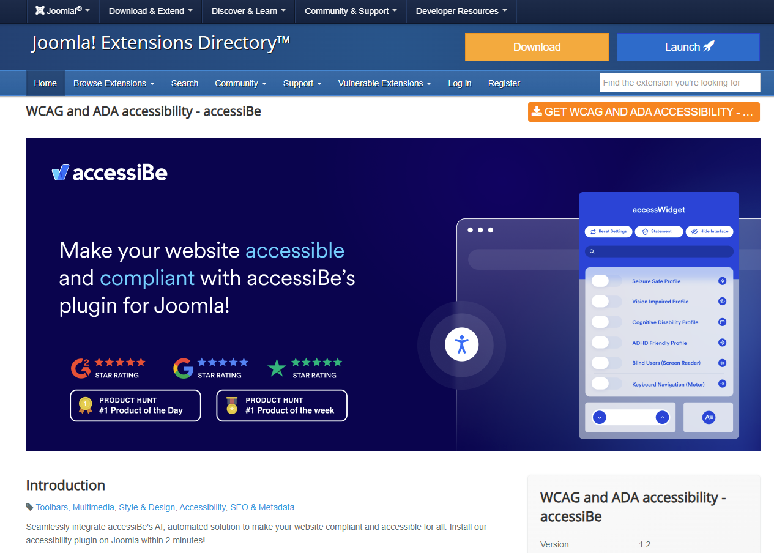Click the text alignment A icon in widget
774x553 pixels.
coord(709,418)
